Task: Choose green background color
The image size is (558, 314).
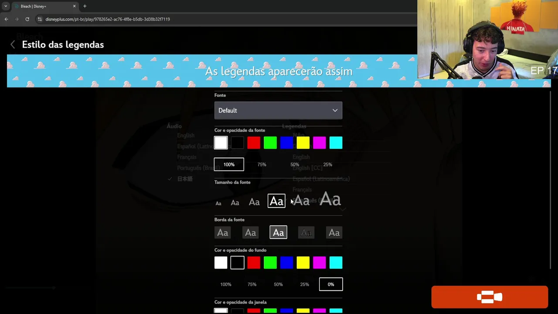Action: tap(270, 263)
